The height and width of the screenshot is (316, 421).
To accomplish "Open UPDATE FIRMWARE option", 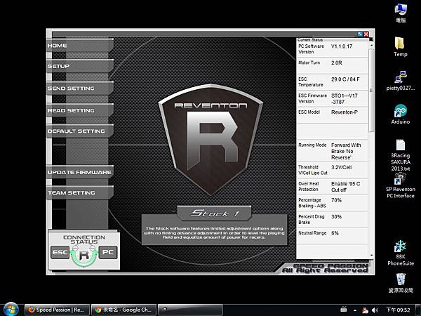I will [80, 172].
